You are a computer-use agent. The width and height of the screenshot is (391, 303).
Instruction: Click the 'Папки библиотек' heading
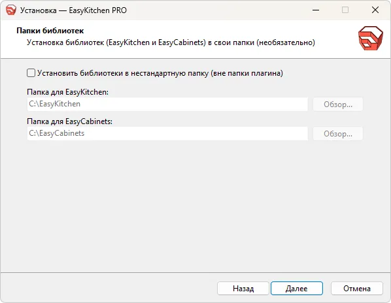[50, 31]
